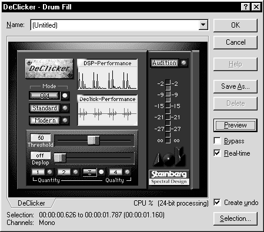264x232 pixels.
Task: Disable the Real-time checkbox
Action: 217,153
